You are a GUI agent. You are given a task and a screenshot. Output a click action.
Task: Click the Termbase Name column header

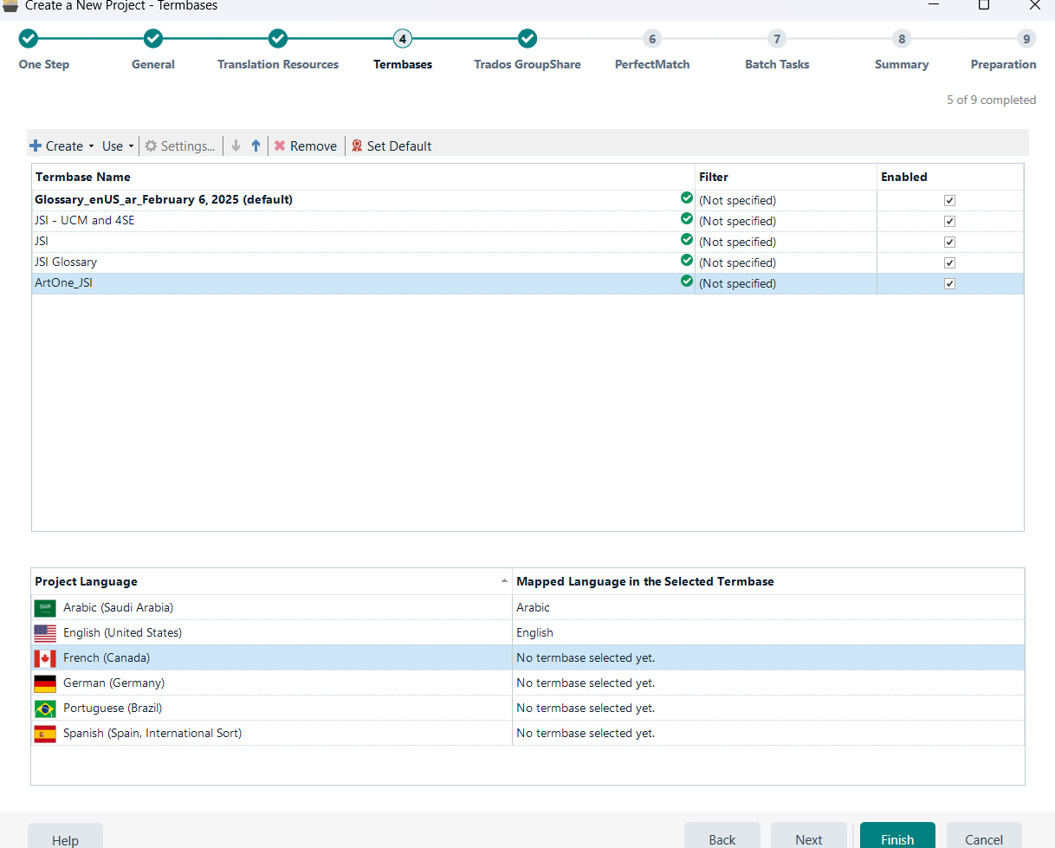[x=363, y=177]
